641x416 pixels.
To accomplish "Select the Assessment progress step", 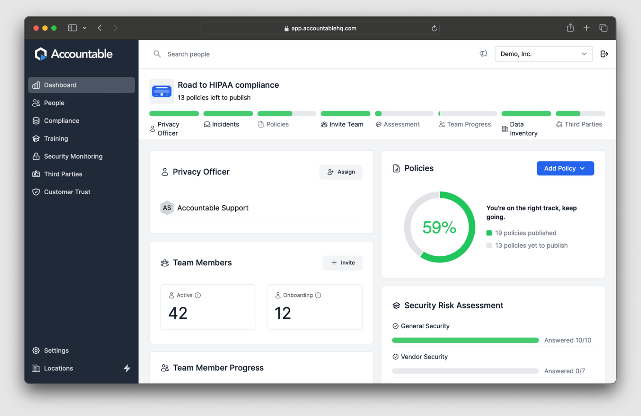I will (x=404, y=120).
